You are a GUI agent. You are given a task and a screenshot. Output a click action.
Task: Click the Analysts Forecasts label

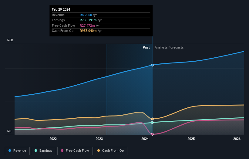pos(169,48)
